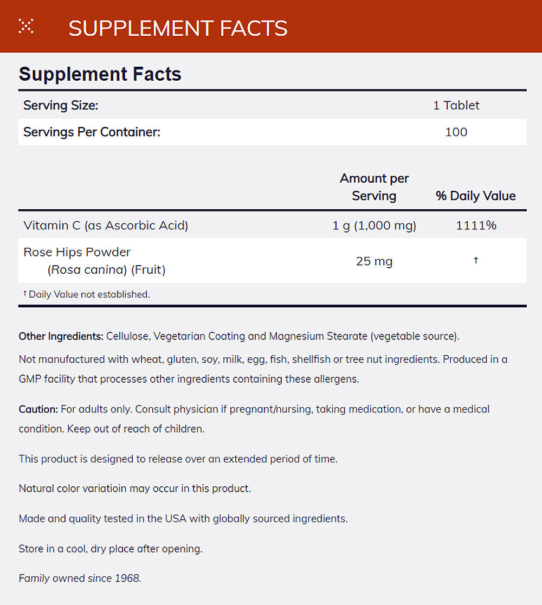Viewport: 542px width, 605px height.
Task: Click the Family owned since 1968 text
Action: (80, 578)
